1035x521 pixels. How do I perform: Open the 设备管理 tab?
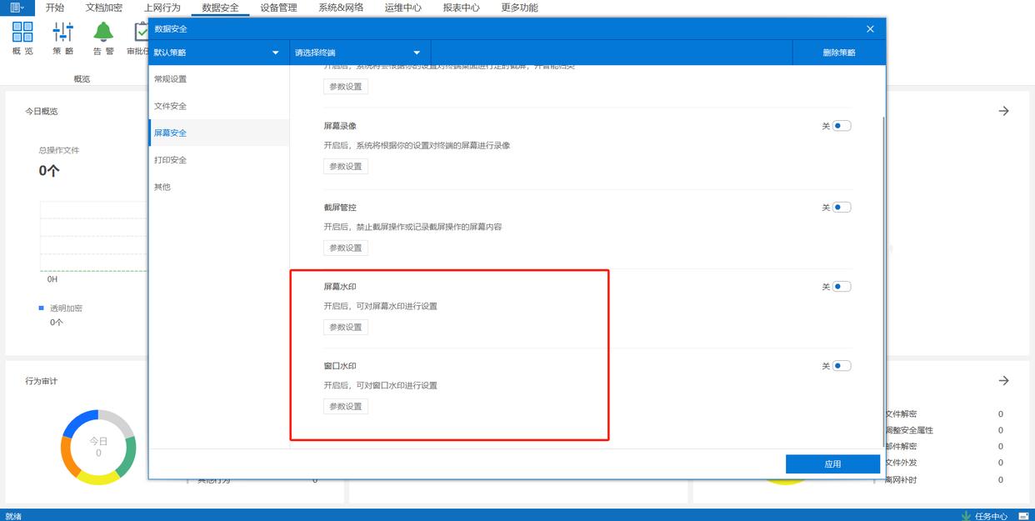[278, 8]
